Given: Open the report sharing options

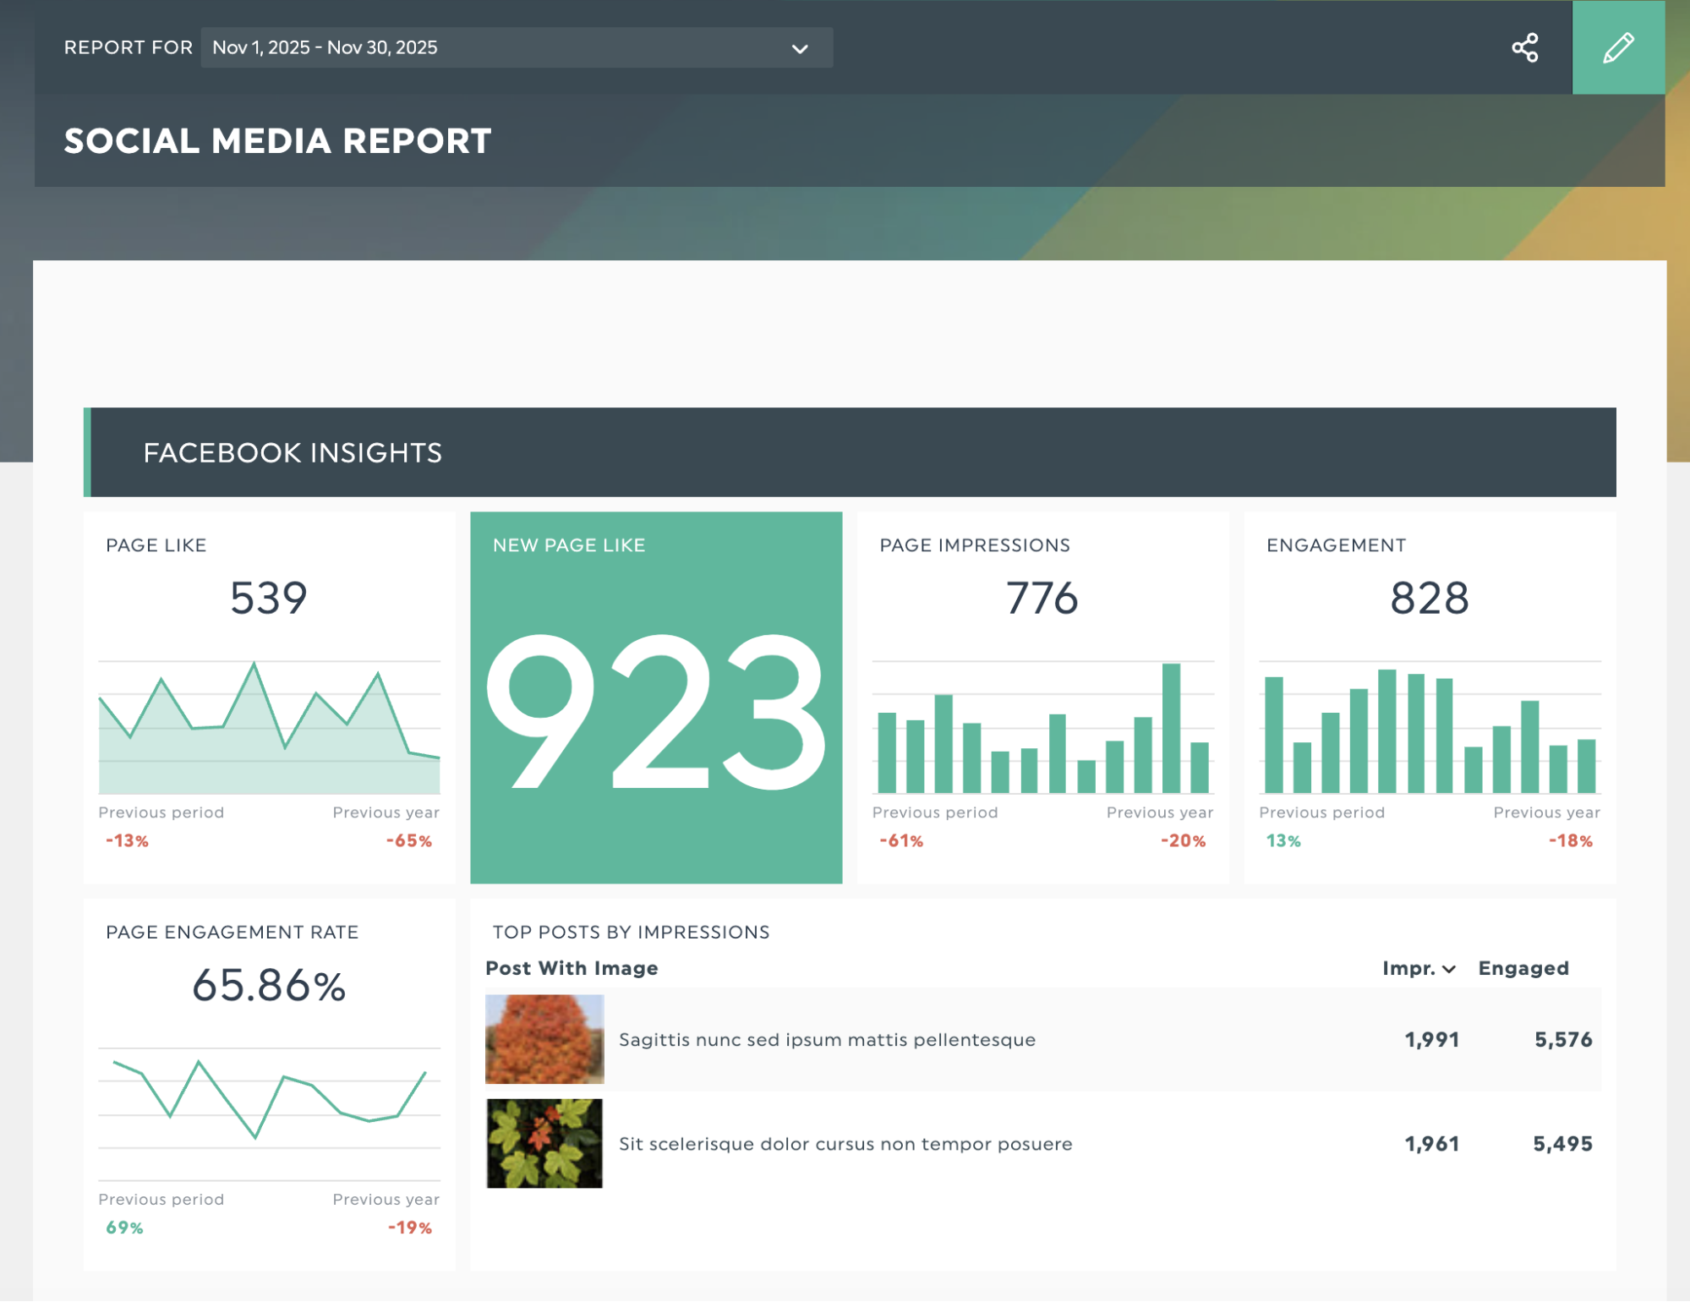Looking at the screenshot, I should coord(1526,48).
